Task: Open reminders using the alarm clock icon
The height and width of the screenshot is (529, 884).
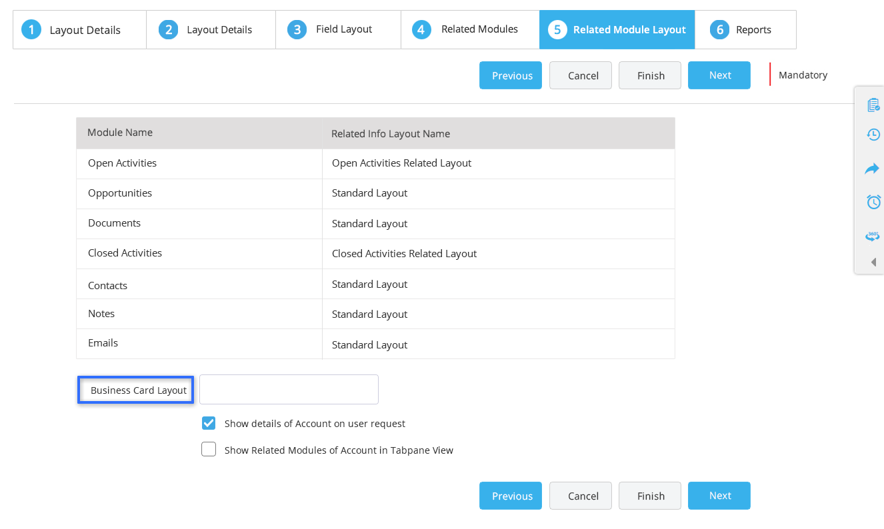Action: coord(873,201)
